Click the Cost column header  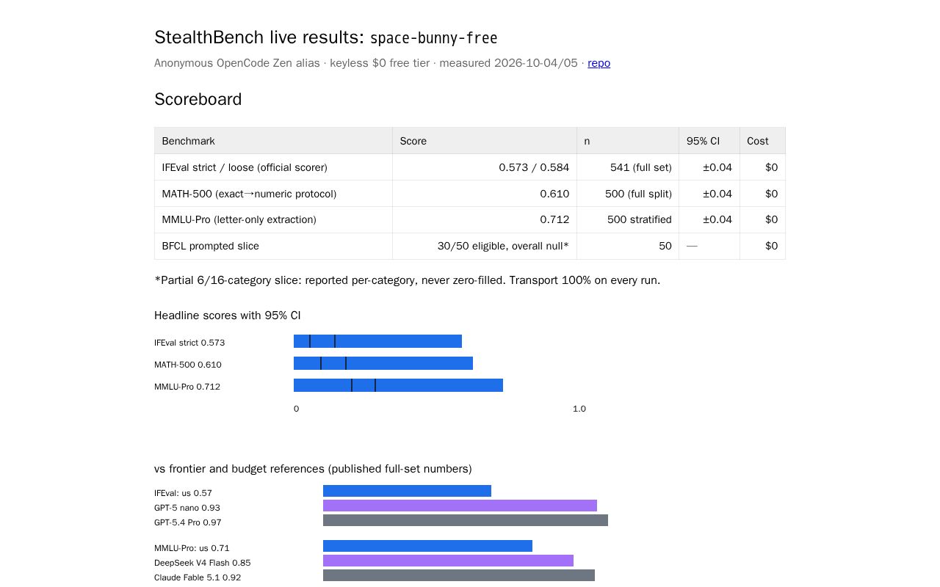pyautogui.click(x=762, y=141)
